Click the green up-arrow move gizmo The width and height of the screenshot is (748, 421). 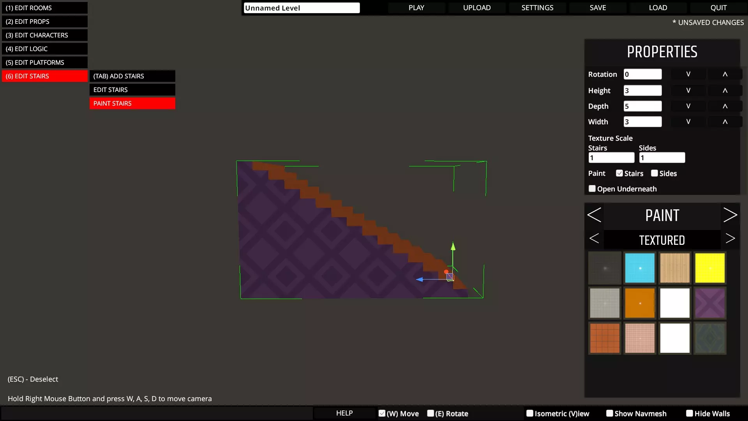pos(453,247)
